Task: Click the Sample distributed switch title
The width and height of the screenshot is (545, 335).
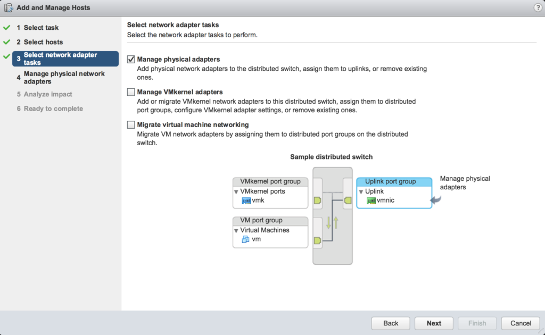Action: click(331, 157)
